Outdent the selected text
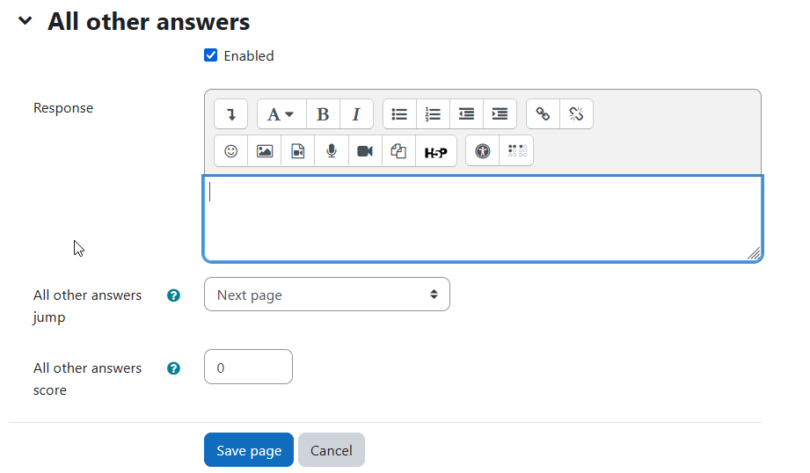The height and width of the screenshot is (473, 810). pyautogui.click(x=466, y=113)
